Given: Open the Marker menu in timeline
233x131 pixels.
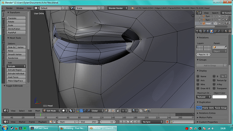Looking at the screenshot, I should 22,122.
